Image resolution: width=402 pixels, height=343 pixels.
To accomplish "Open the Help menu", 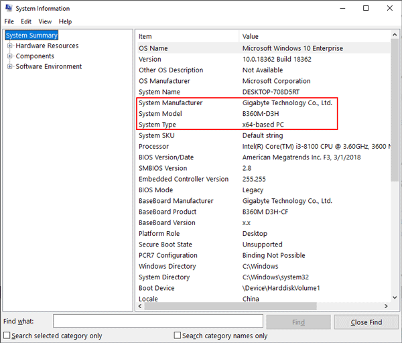I will click(x=66, y=21).
